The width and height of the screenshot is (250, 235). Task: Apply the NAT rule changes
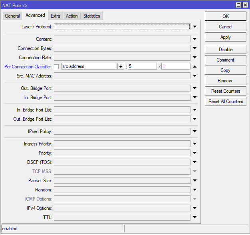(226, 37)
